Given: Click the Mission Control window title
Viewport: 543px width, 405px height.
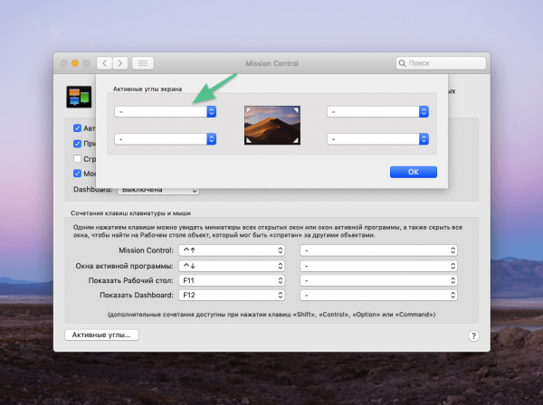Looking at the screenshot, I should click(271, 63).
